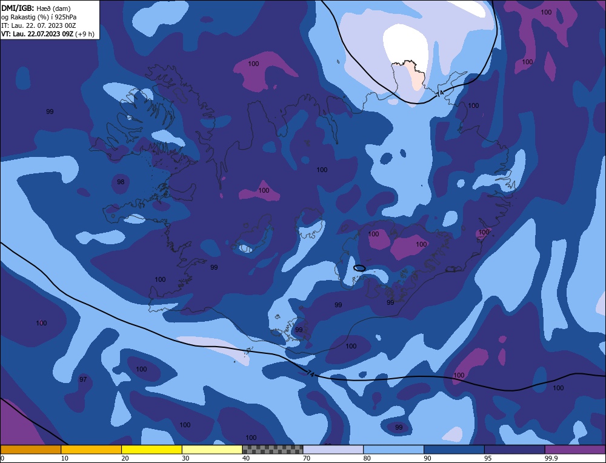The height and width of the screenshot is (463, 606).
Task: Click the '70' legend scale label
Action: coord(307,458)
